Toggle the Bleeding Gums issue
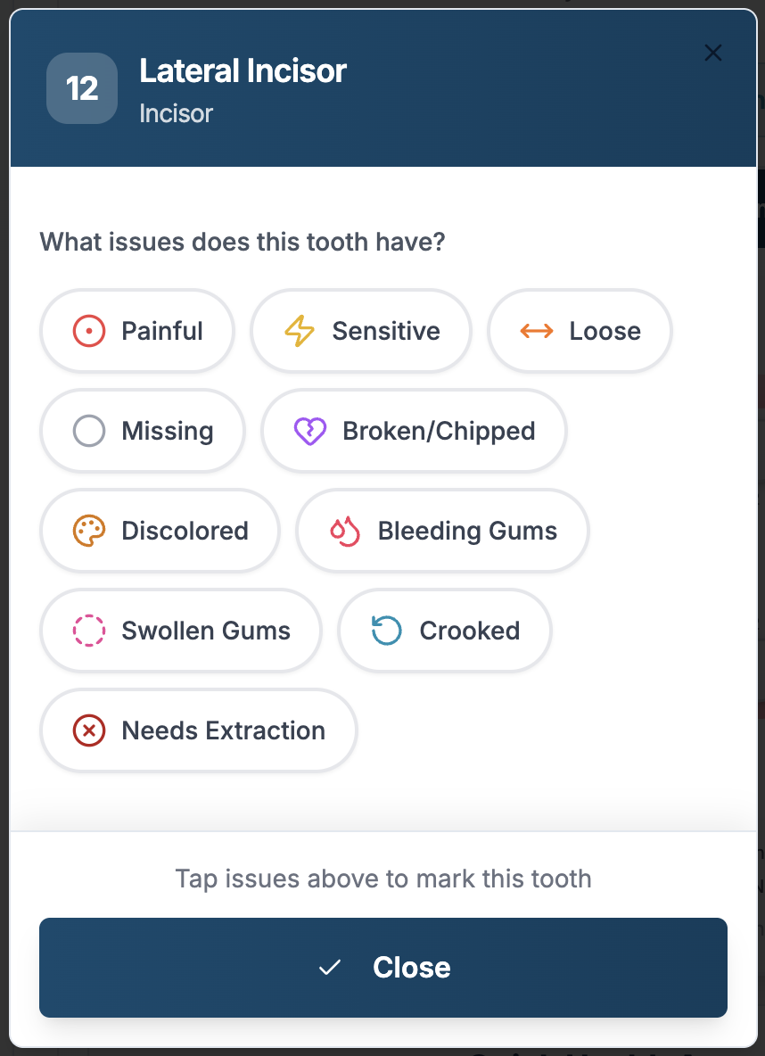The height and width of the screenshot is (1056, 765). (x=442, y=530)
